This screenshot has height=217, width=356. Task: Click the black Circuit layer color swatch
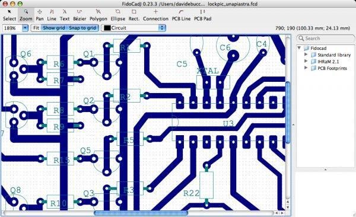107,28
